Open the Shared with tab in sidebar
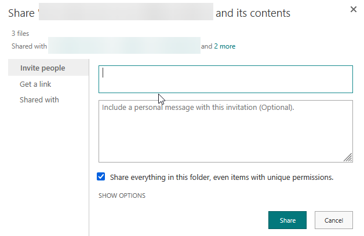 [39, 99]
